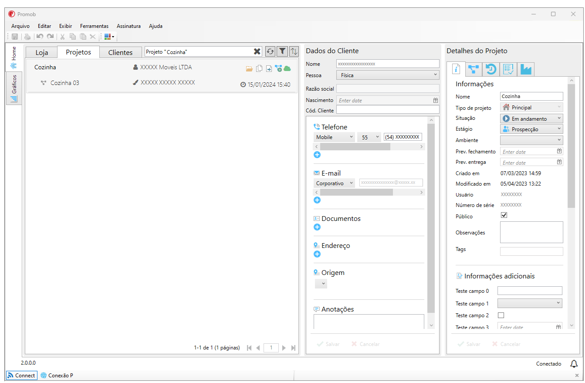Open the Cozinha project folder icon
This screenshot has height=383, width=585.
[249, 68]
